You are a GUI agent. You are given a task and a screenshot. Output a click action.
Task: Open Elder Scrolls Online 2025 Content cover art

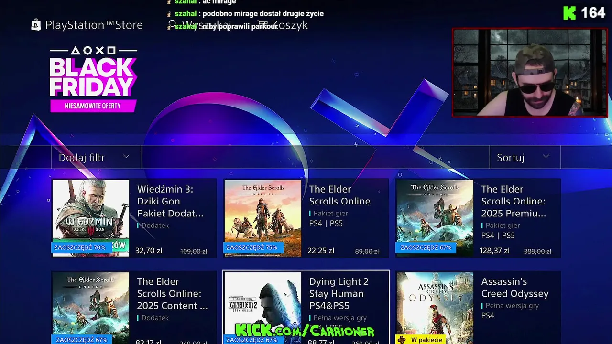pyautogui.click(x=91, y=308)
